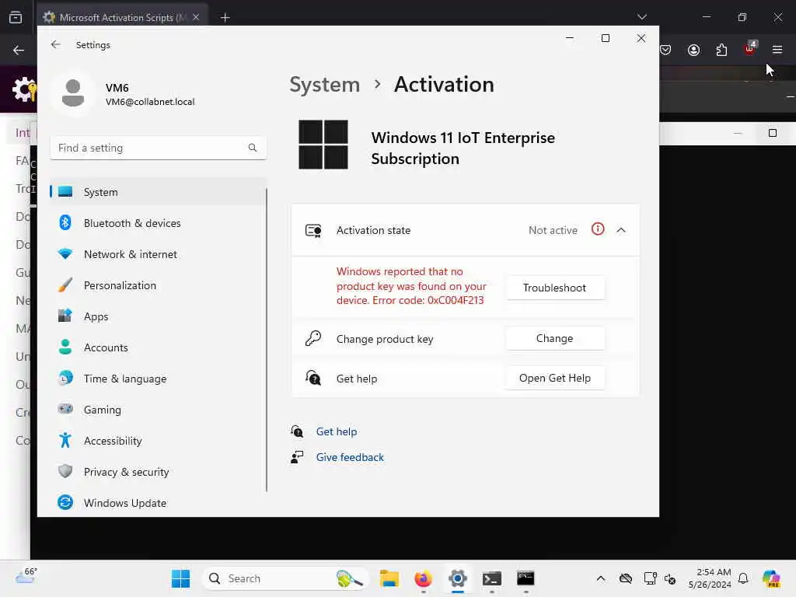The height and width of the screenshot is (597, 796).
Task: Open Personalization settings
Action: pos(158,285)
